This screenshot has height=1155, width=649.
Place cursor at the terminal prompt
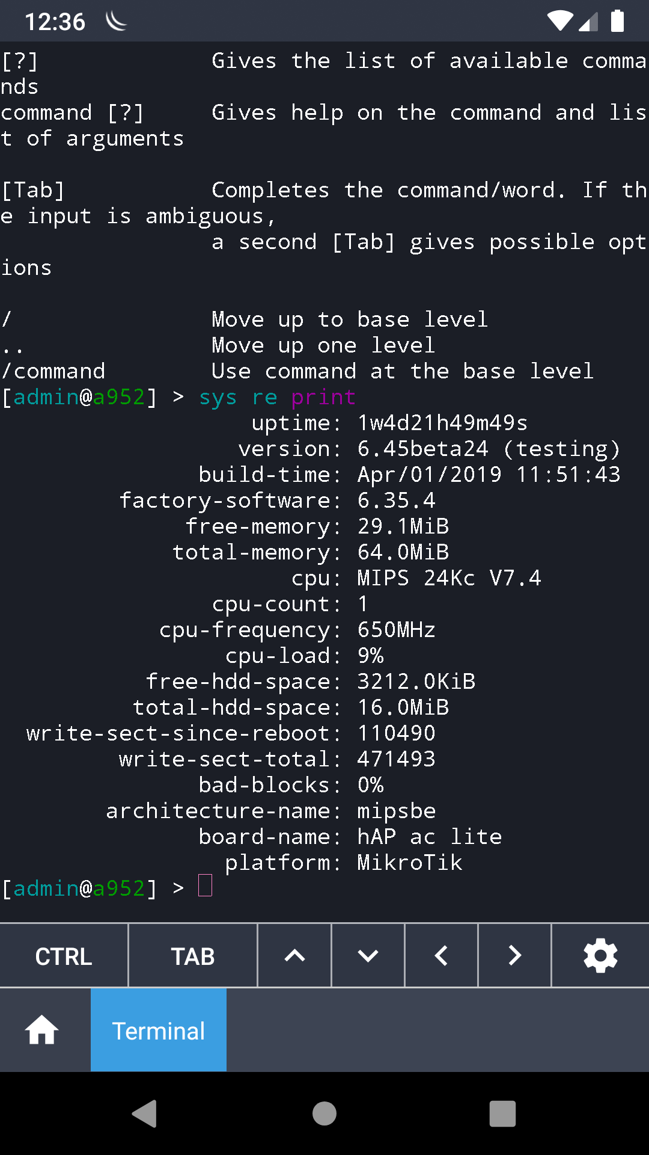[x=206, y=887]
